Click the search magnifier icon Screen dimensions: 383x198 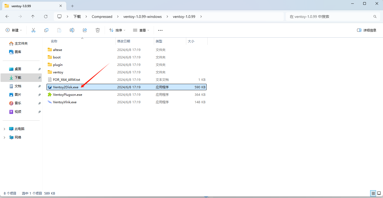375,17
